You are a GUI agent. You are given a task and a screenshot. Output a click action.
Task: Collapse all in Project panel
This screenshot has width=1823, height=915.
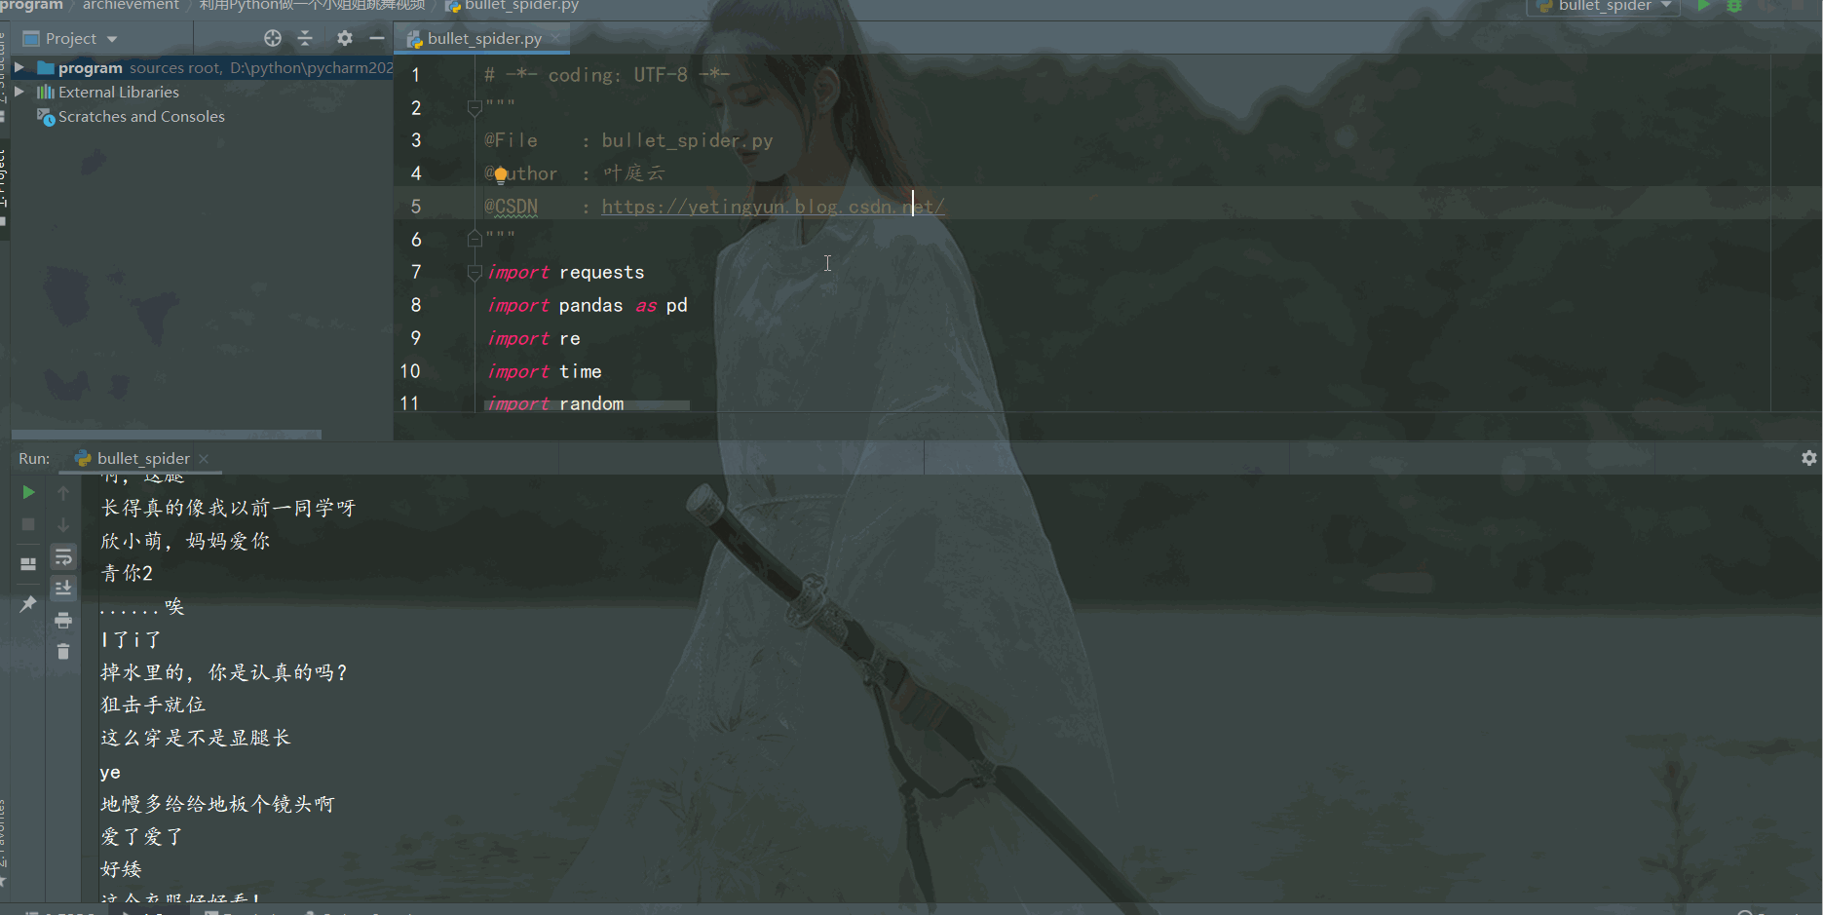pyautogui.click(x=305, y=38)
